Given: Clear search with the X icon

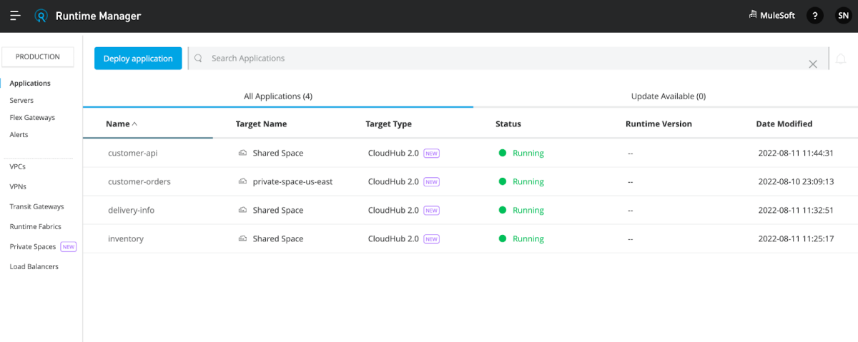Looking at the screenshot, I should pos(813,64).
